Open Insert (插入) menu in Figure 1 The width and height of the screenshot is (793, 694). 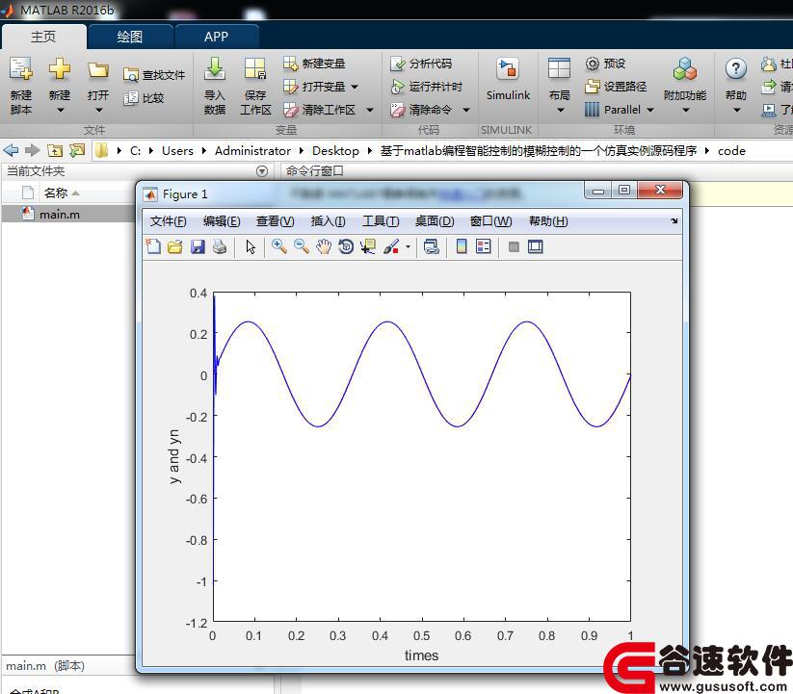329,221
